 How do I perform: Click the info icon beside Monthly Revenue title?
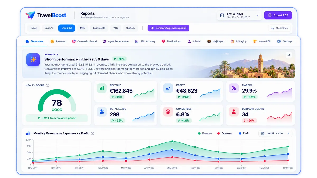(x=92, y=133)
